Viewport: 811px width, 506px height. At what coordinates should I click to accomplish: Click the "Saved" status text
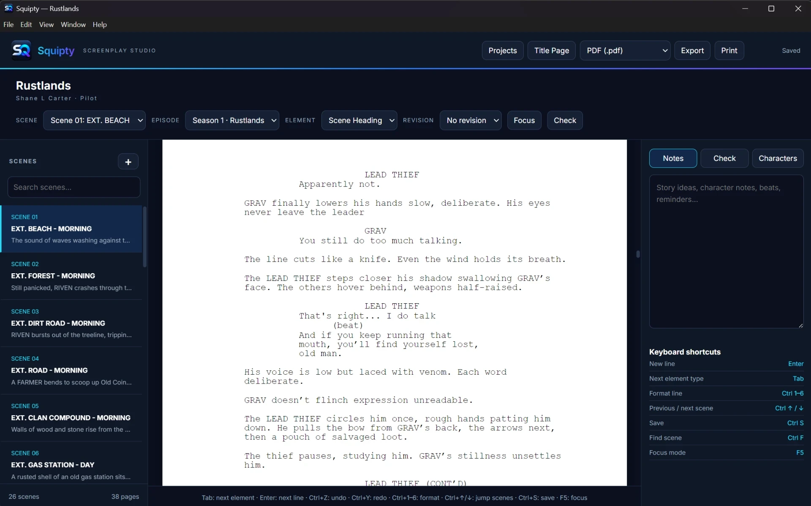click(791, 51)
